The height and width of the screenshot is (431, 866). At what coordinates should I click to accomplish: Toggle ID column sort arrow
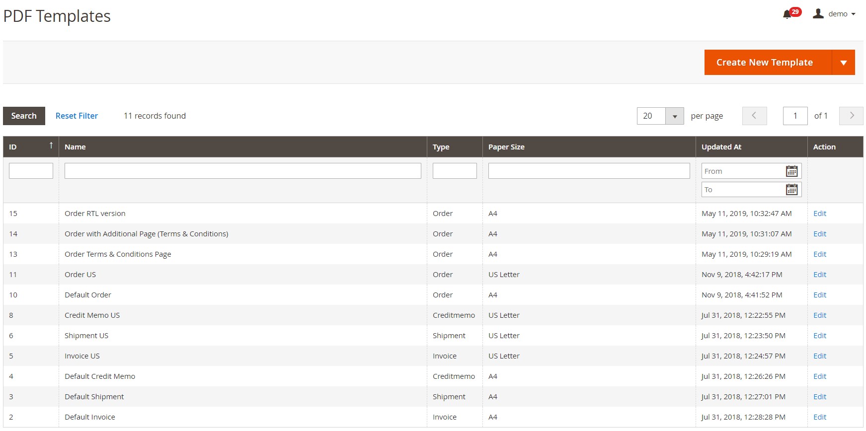click(x=51, y=145)
